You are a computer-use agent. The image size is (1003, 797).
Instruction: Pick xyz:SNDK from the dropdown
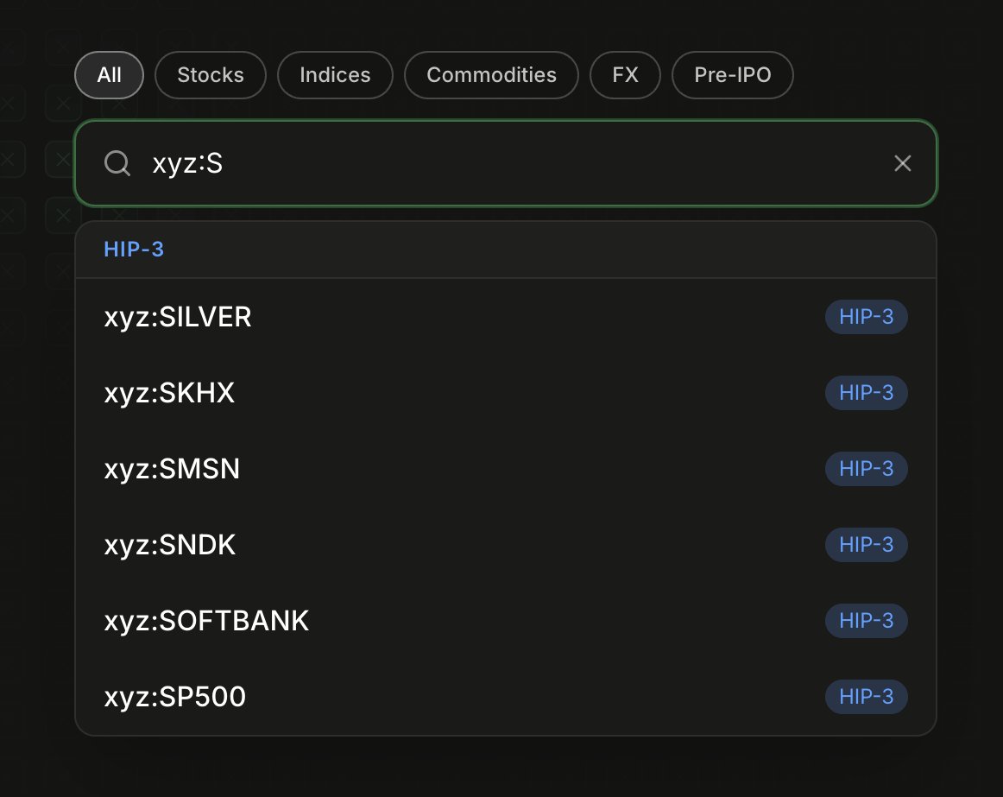(506, 545)
